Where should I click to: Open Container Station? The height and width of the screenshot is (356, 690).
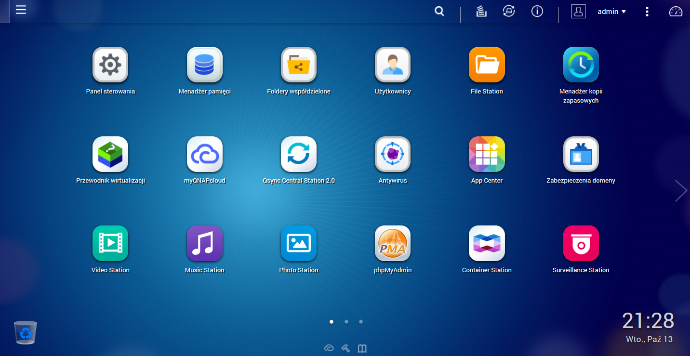487,243
